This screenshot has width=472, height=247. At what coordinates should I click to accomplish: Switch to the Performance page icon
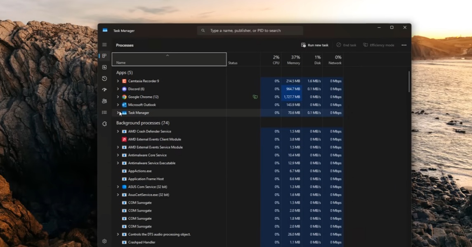[104, 67]
